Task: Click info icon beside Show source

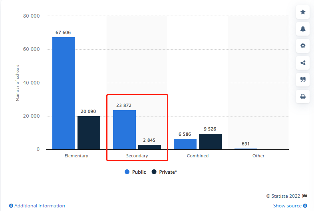Action: coord(305,205)
